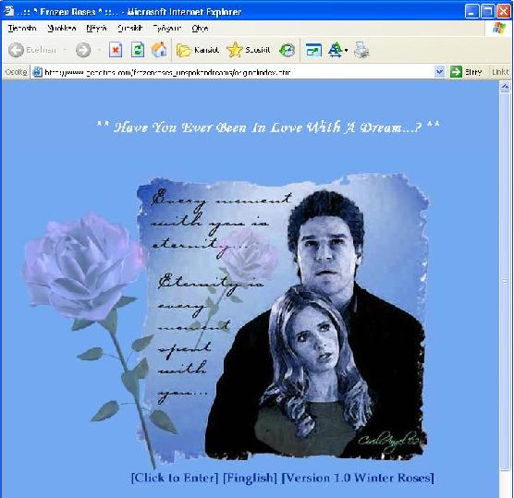Click the page icon in address bar
The height and width of the screenshot is (498, 514).
[37, 72]
